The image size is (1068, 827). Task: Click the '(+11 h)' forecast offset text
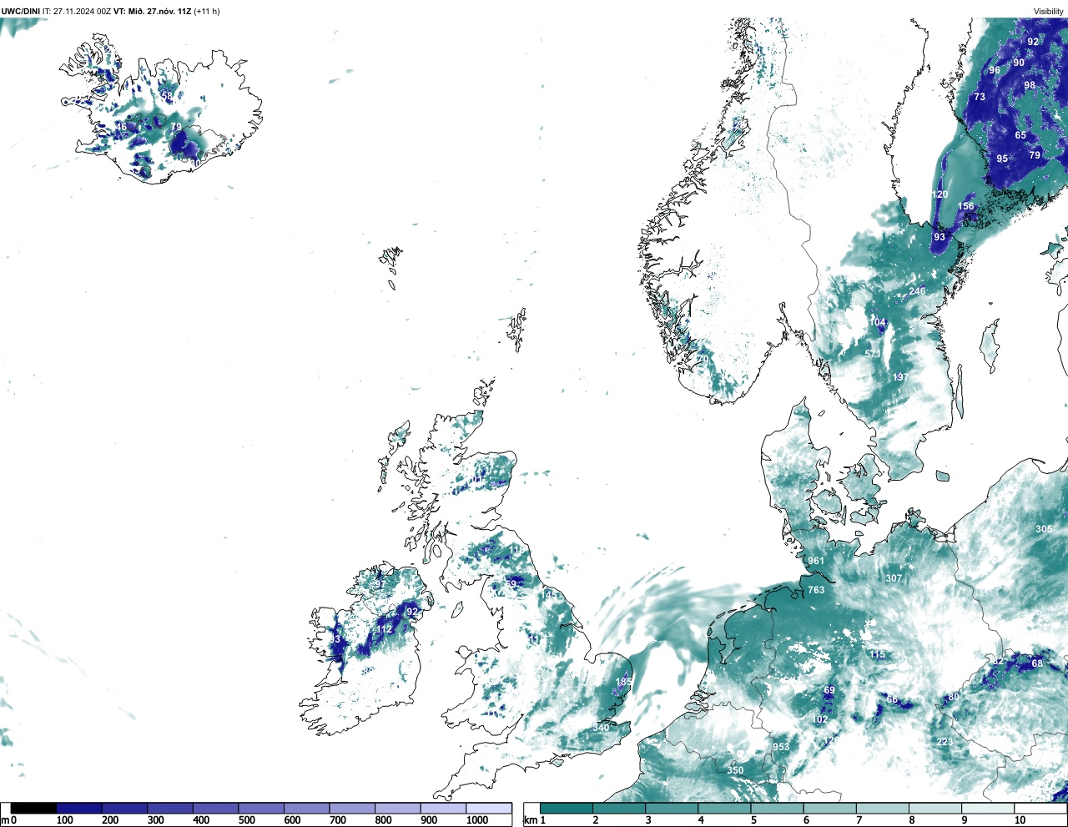(x=207, y=11)
